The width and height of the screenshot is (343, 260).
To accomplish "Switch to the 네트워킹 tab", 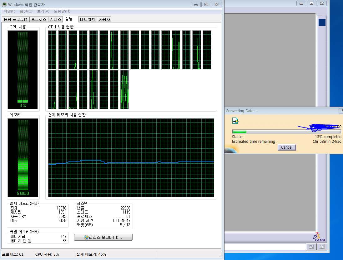I will 87,19.
